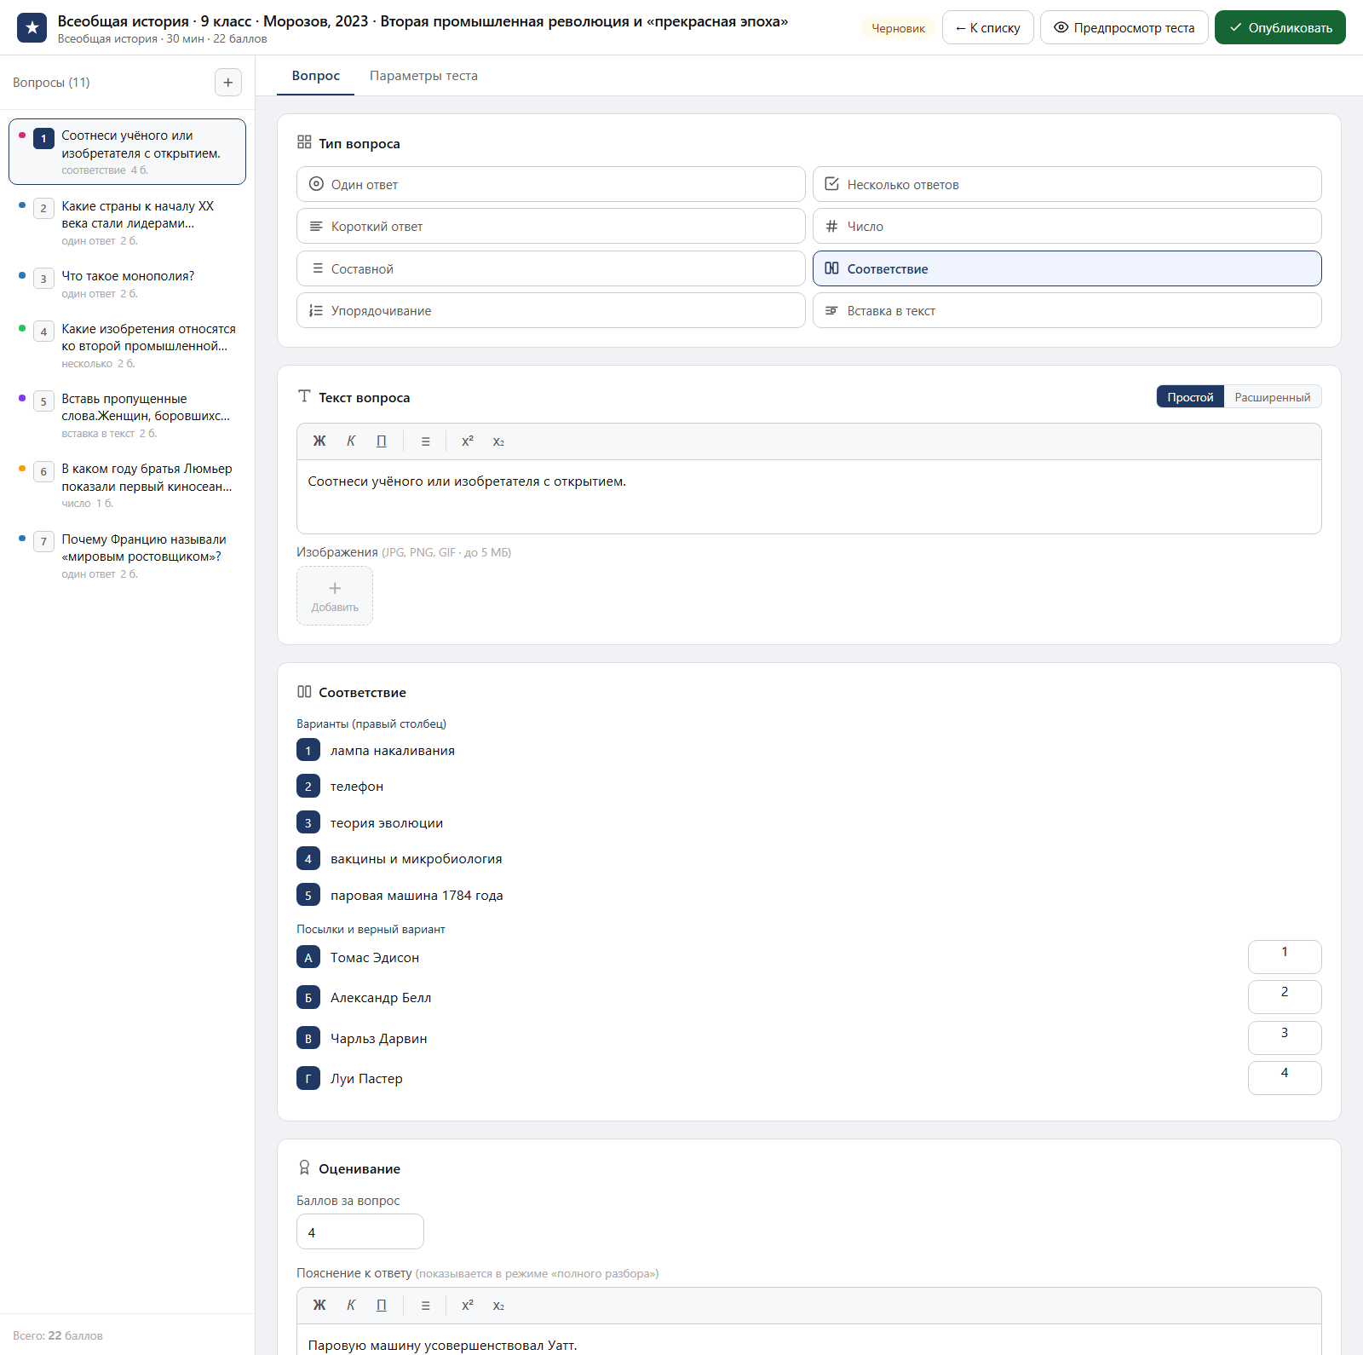Open the «Вопрос» tab
This screenshot has width=1363, height=1355.
[x=316, y=76]
